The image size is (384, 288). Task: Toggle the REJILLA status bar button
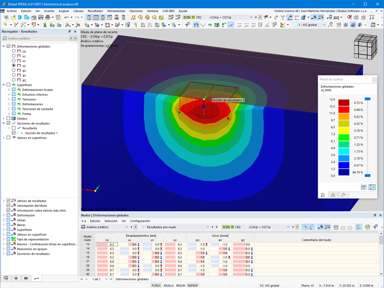pyautogui.click(x=168, y=285)
